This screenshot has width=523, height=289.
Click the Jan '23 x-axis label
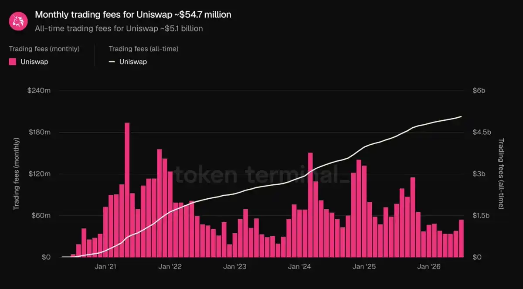pos(235,267)
